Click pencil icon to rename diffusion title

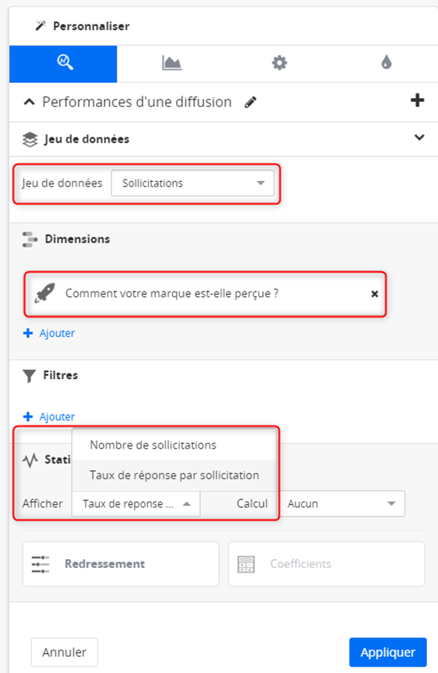click(250, 102)
